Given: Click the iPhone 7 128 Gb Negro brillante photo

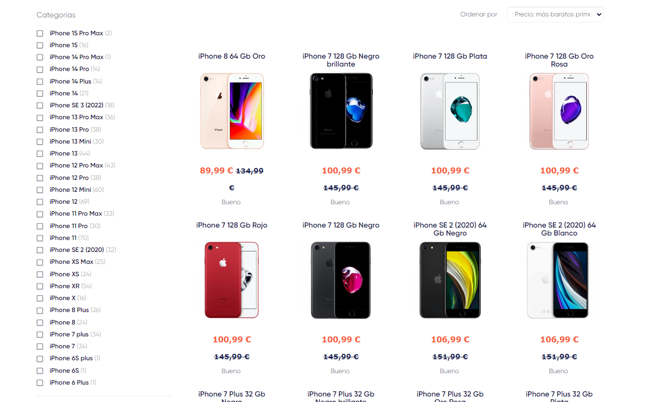Looking at the screenshot, I should point(341,111).
